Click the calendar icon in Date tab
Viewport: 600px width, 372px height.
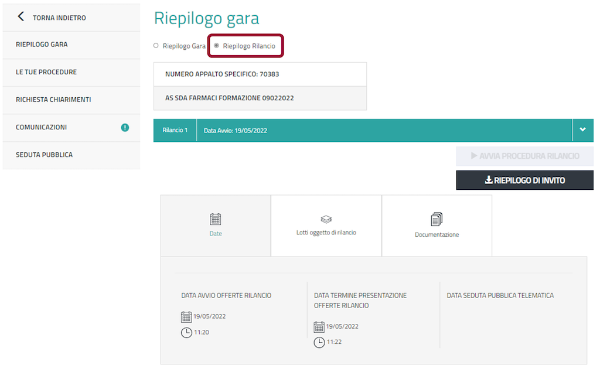tap(216, 219)
